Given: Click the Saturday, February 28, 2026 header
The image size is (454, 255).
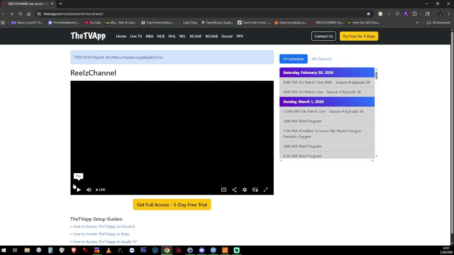Looking at the screenshot, I should pyautogui.click(x=327, y=72).
